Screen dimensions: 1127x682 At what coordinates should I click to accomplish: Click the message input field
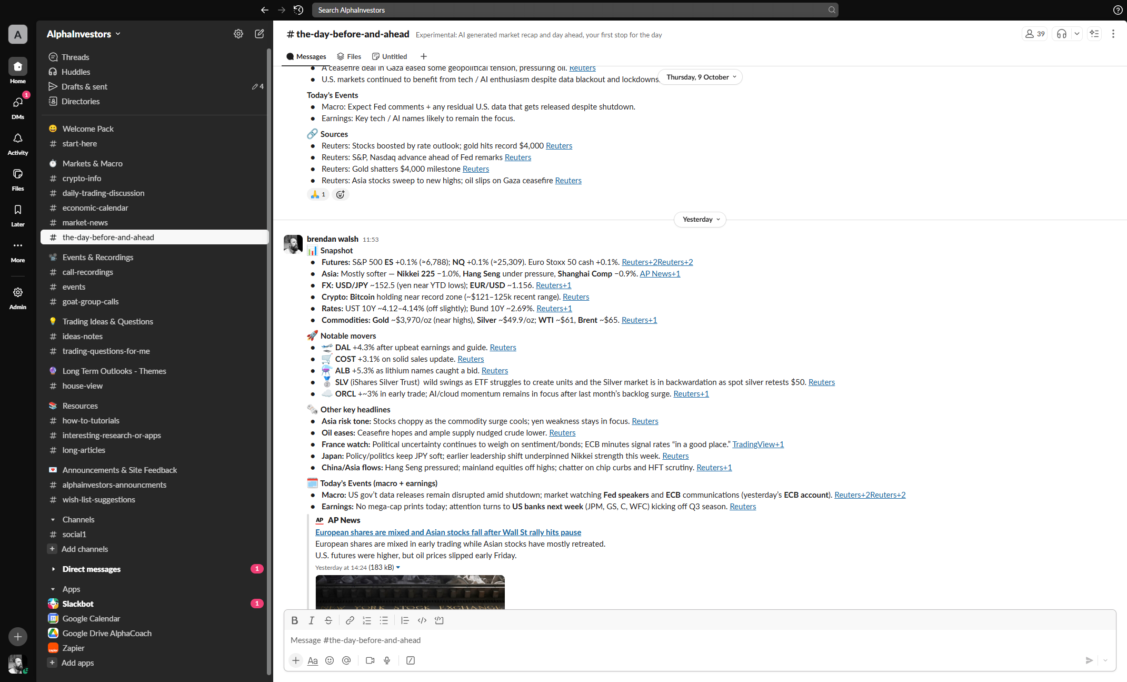[x=684, y=640]
